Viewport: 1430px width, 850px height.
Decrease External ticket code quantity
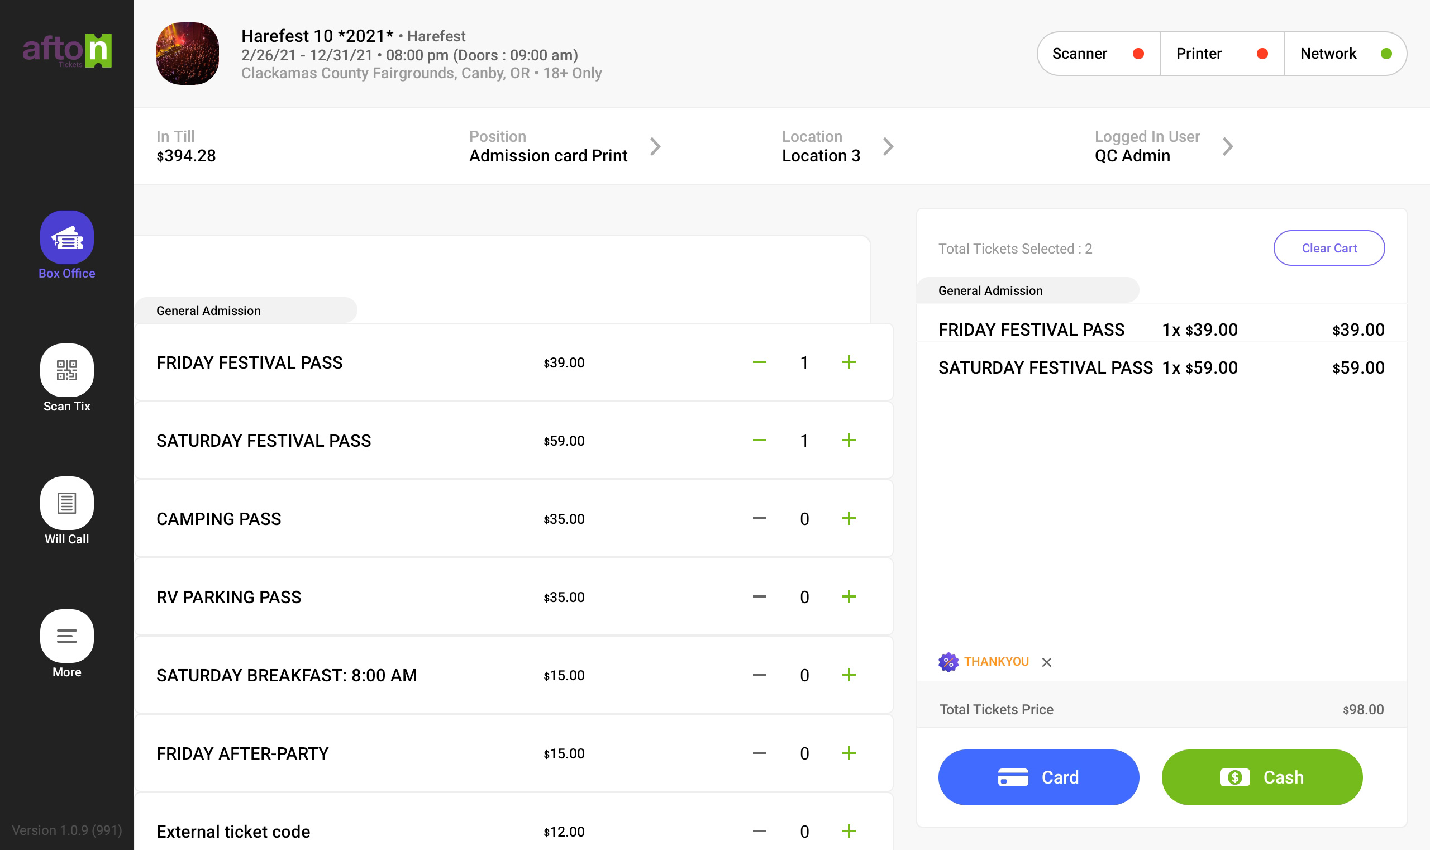click(760, 831)
